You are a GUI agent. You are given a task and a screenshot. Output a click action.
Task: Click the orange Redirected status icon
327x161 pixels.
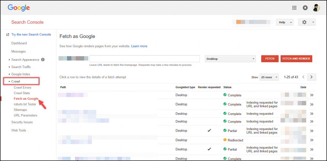coord(225,140)
